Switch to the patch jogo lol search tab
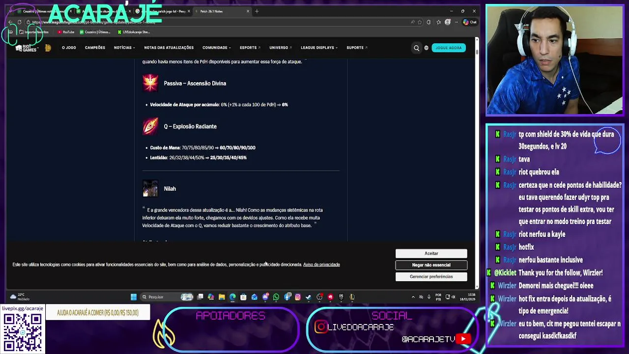 (162, 11)
